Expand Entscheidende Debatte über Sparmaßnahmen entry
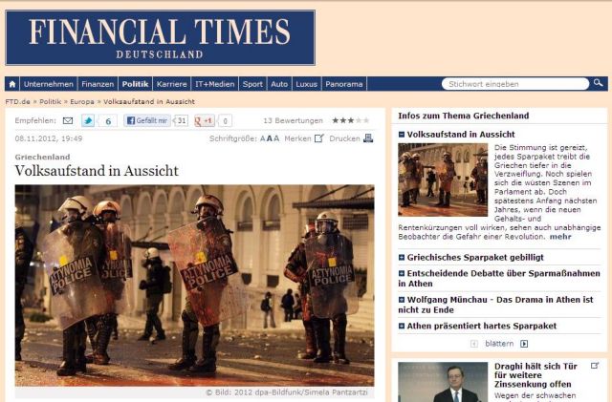The width and height of the screenshot is (612, 402). [402, 273]
